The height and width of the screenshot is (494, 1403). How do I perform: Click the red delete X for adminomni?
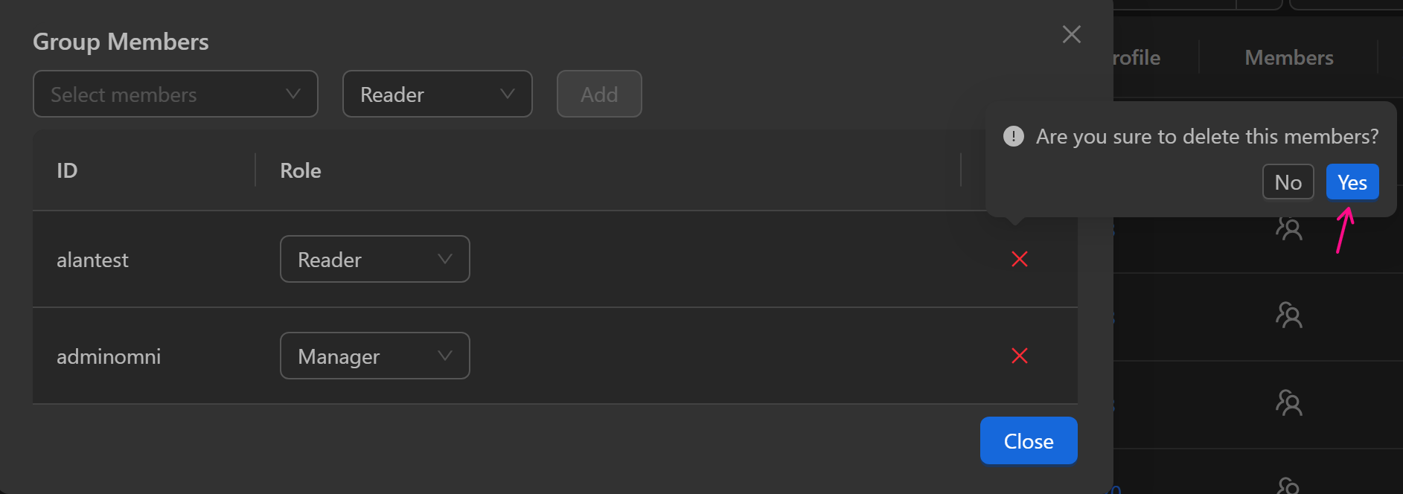[x=1019, y=356]
